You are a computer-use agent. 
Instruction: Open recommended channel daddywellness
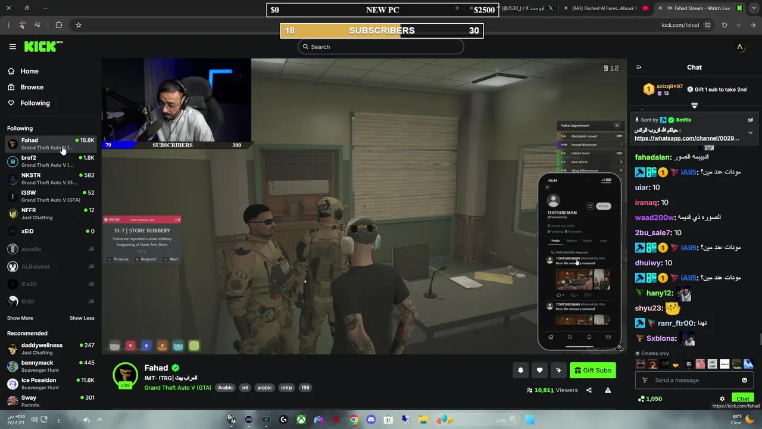click(51, 349)
